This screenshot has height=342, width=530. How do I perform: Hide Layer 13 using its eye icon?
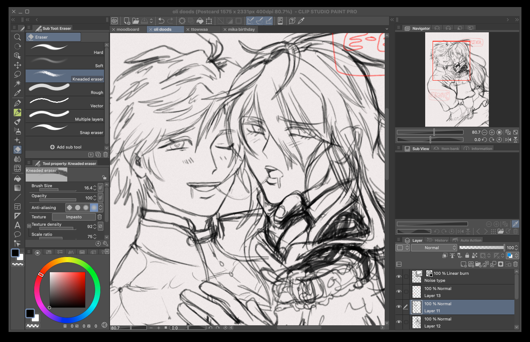pyautogui.click(x=399, y=292)
